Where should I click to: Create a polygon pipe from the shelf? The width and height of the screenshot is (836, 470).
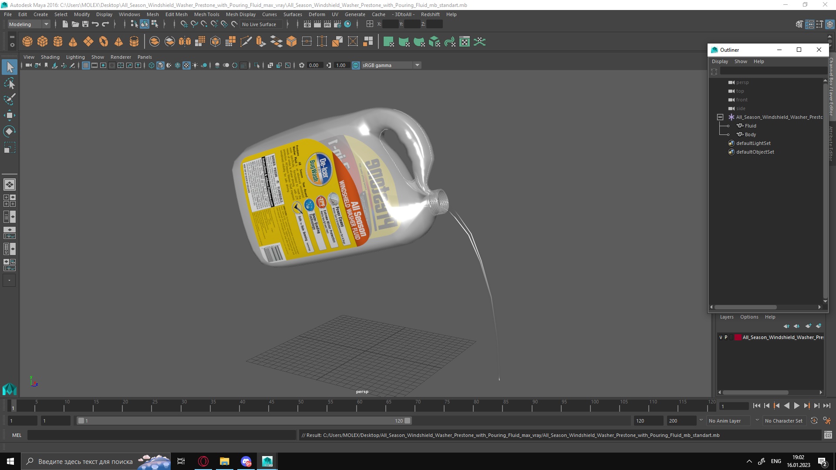point(134,42)
